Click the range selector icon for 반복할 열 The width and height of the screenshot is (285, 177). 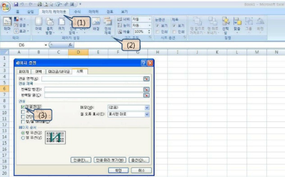146,95
